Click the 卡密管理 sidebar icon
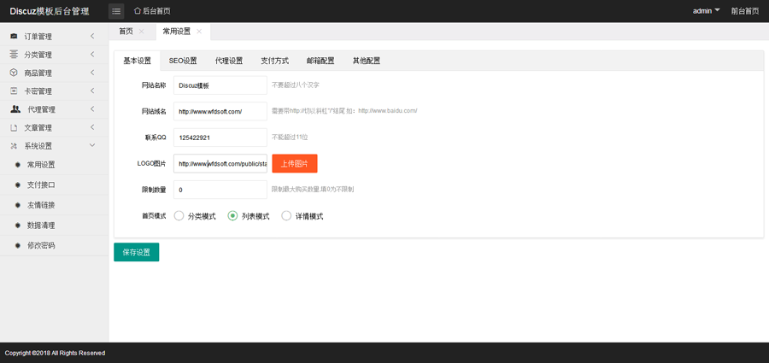The width and height of the screenshot is (769, 363). click(x=14, y=91)
